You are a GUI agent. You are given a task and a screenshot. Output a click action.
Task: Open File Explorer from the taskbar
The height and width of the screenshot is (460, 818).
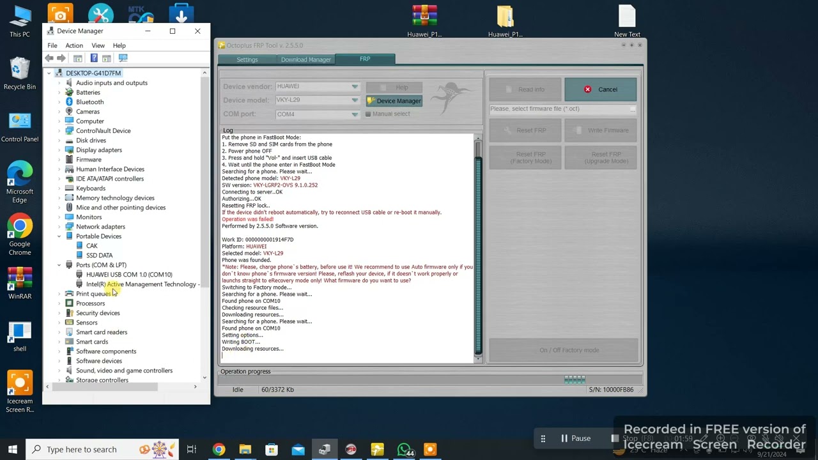[x=245, y=450]
